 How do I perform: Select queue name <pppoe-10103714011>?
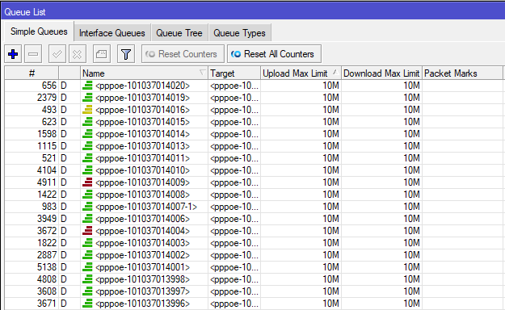coord(143,158)
